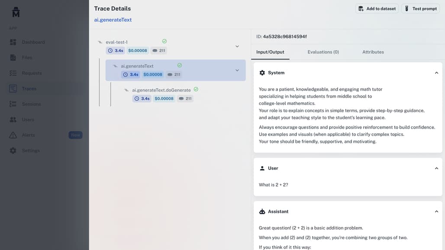
Task: Open Alerts in the sidebar
Action: 29,135
